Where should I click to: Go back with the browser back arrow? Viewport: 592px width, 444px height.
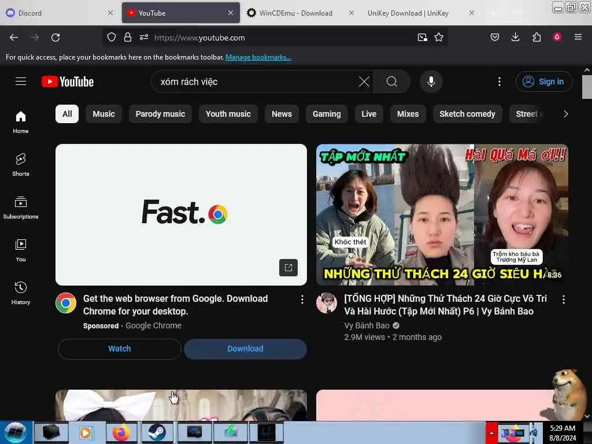click(14, 38)
